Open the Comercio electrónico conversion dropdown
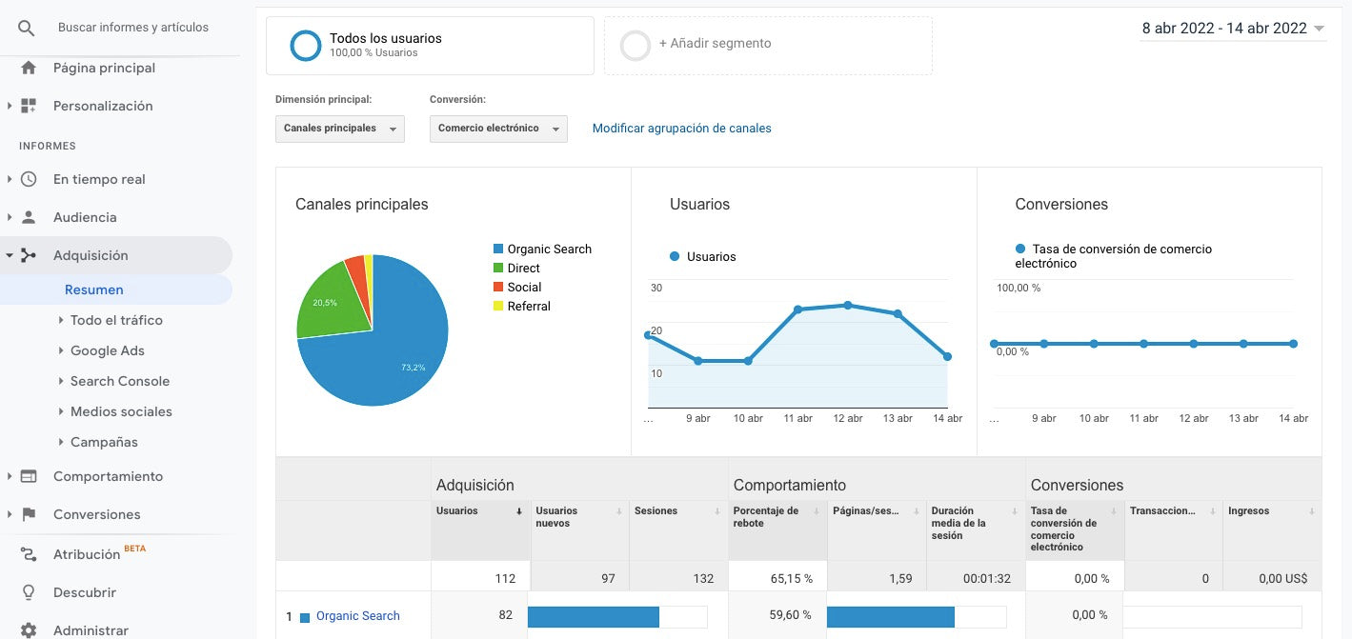This screenshot has height=639, width=1352. (x=497, y=129)
